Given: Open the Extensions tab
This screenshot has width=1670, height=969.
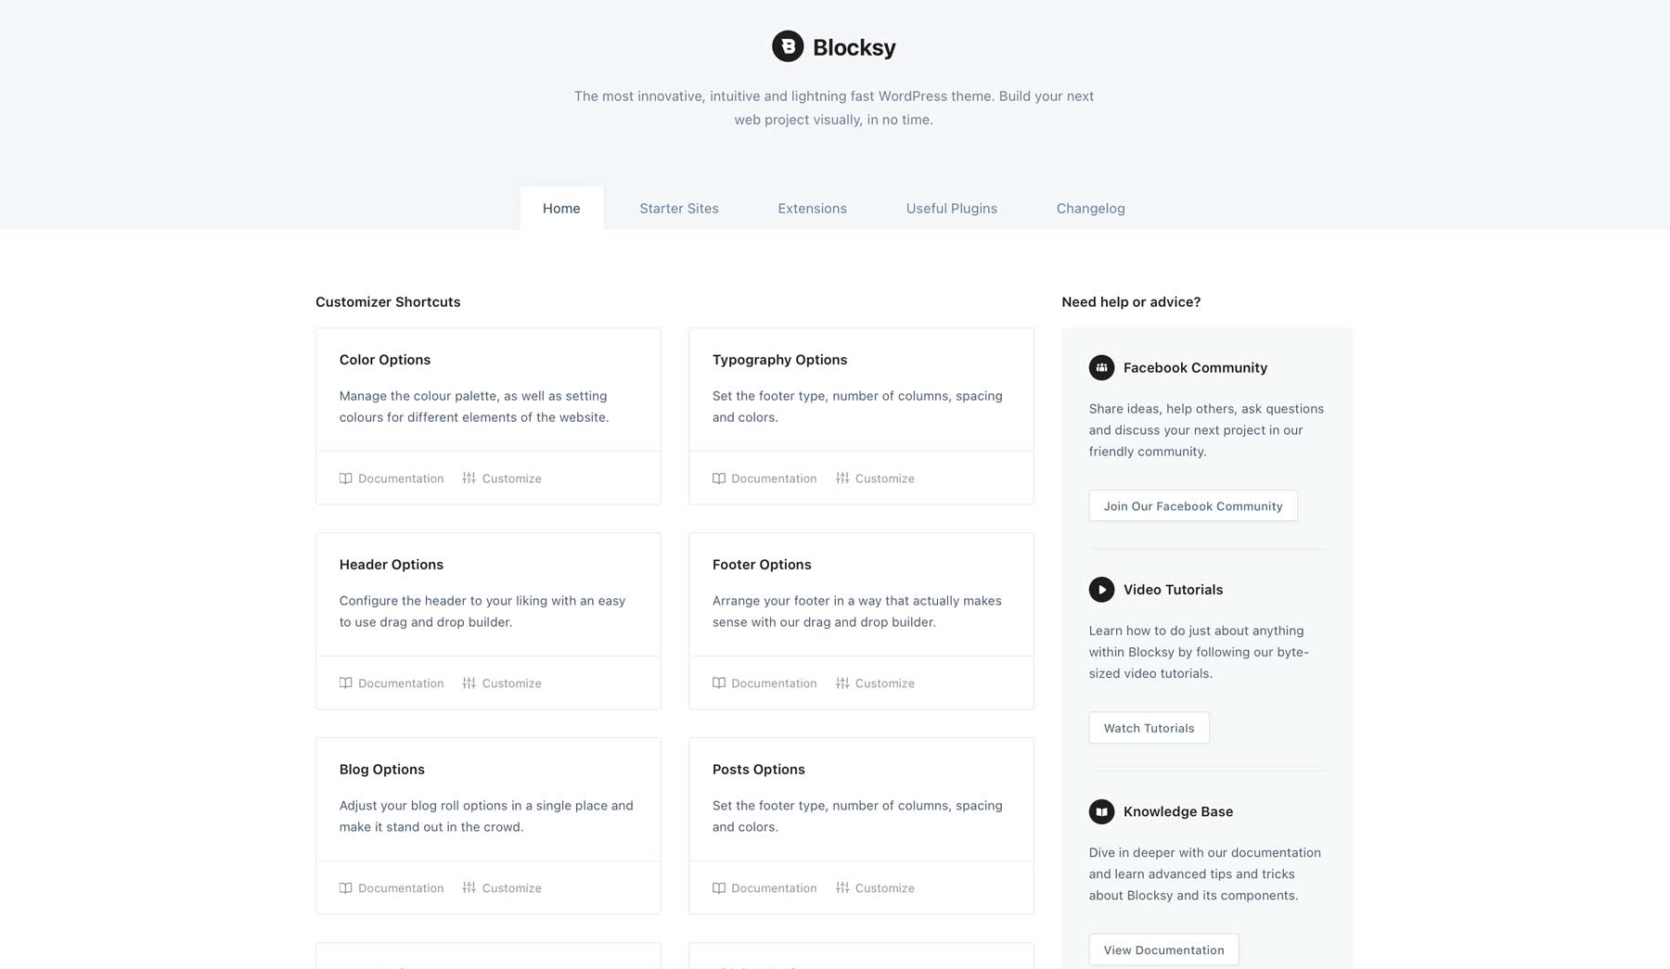Looking at the screenshot, I should point(812,209).
